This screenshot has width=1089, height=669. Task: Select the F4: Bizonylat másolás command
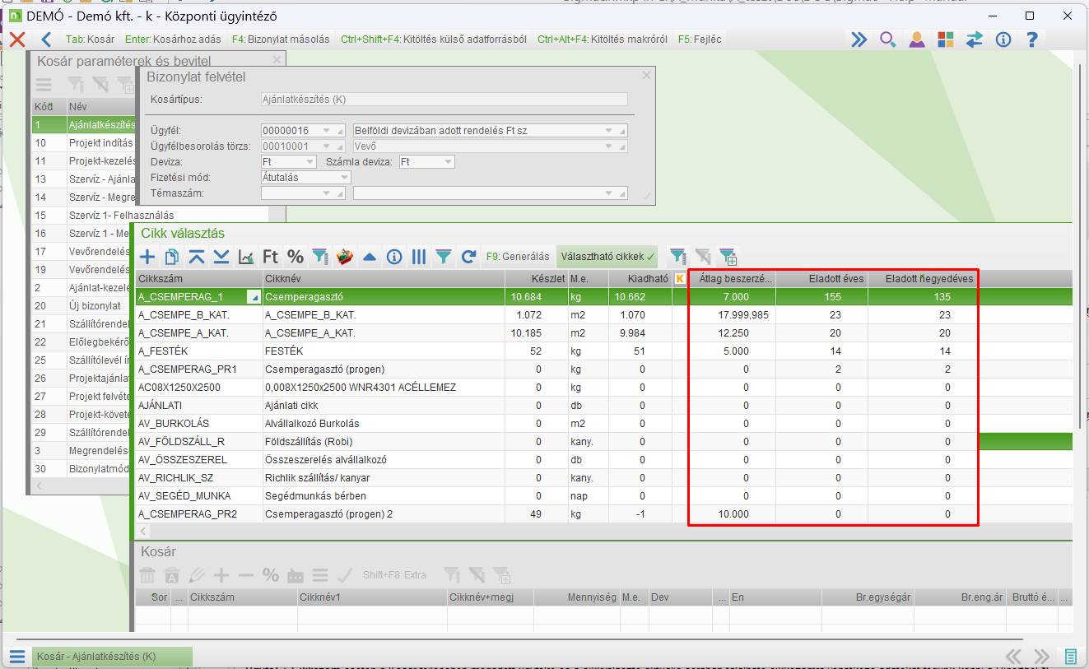pyautogui.click(x=280, y=39)
